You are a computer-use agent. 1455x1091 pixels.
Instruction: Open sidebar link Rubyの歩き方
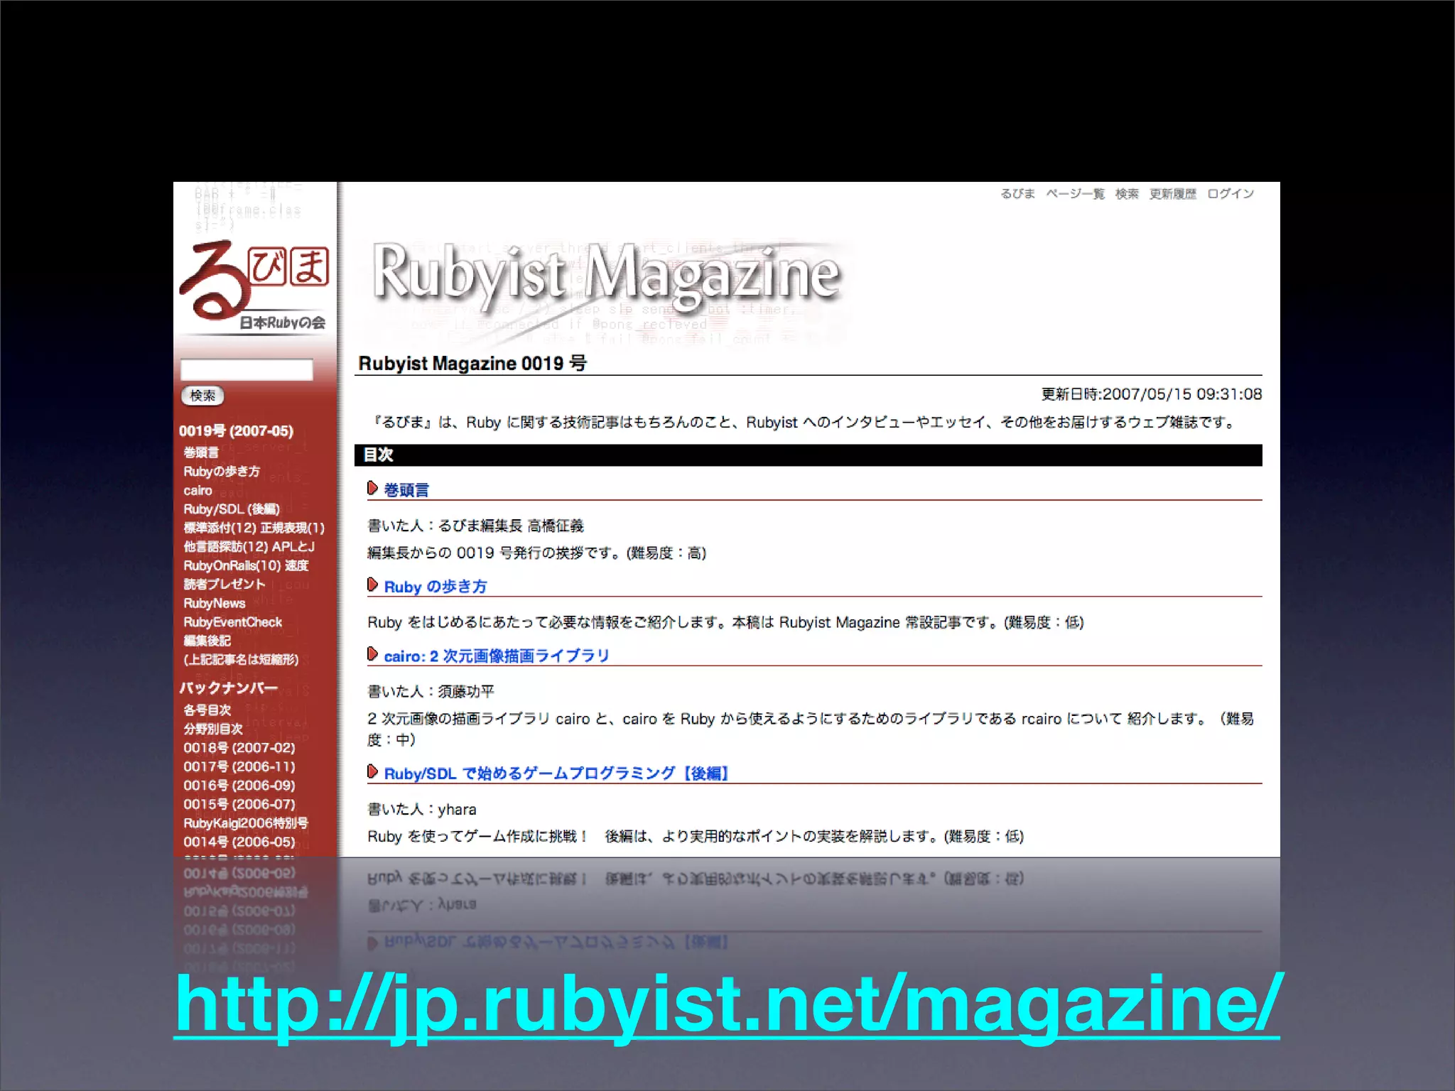pyautogui.click(x=222, y=472)
